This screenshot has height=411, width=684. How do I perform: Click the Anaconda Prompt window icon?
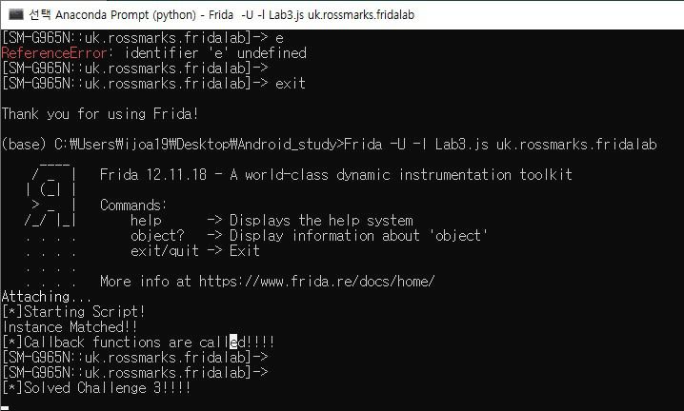pyautogui.click(x=15, y=14)
